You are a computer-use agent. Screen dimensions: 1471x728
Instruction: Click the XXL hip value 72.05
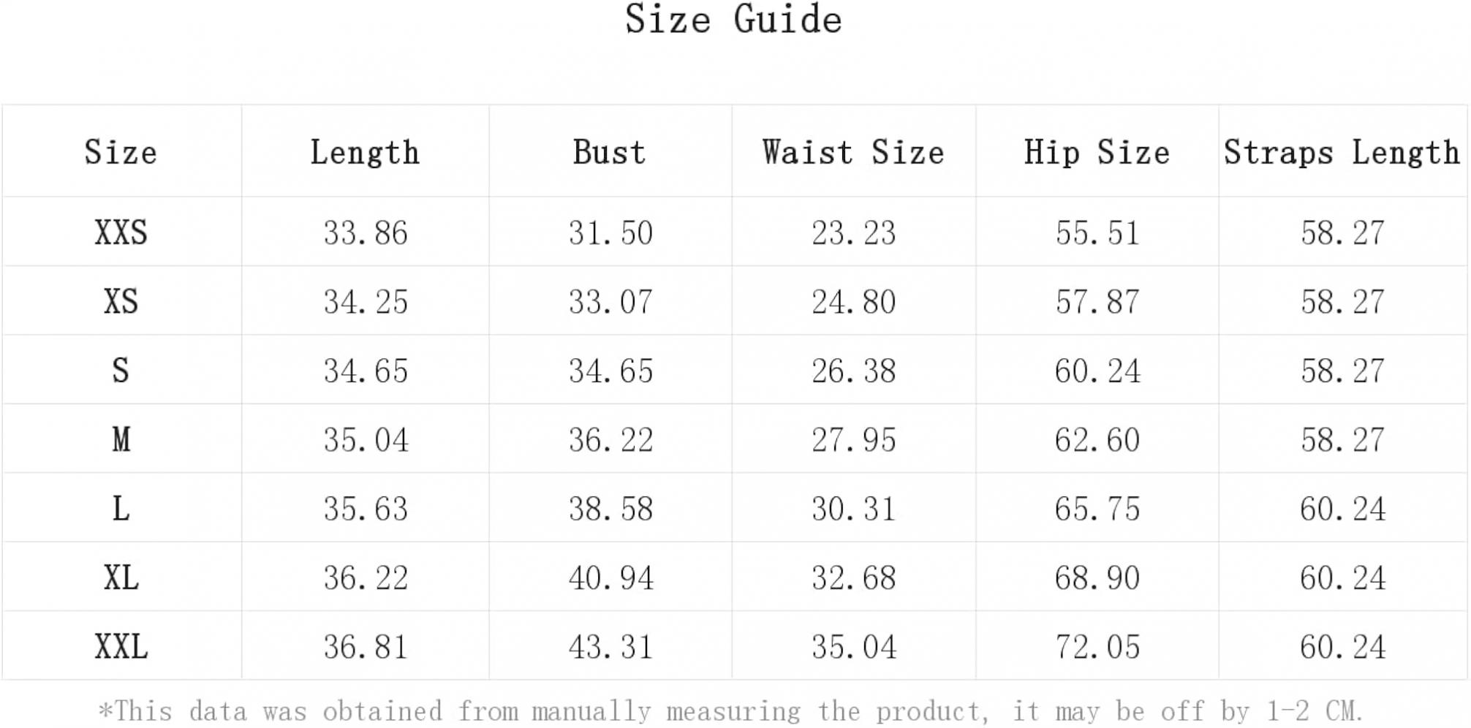(x=1097, y=646)
